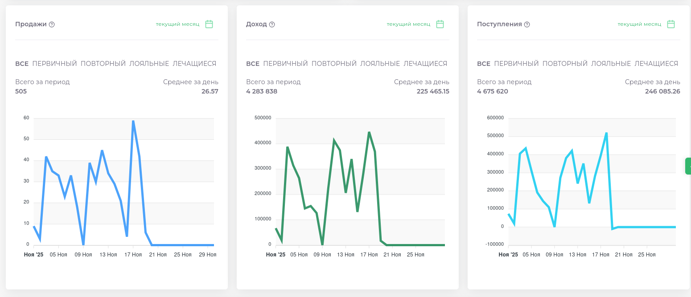691x297 pixels.
Task: Expand 'текущий месяц' period selector in Доход
Action: tap(408, 24)
